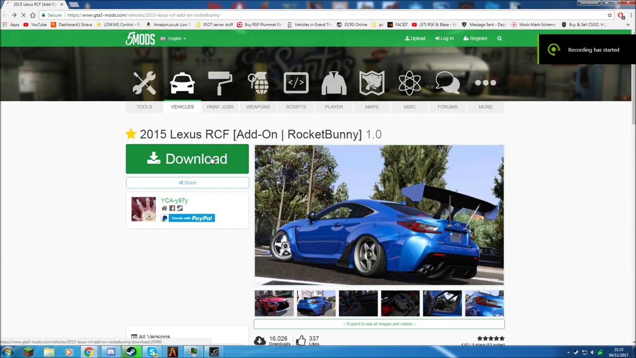Viewport: 636px width, 358px height.
Task: Open author's homepage house icon
Action: [164, 208]
